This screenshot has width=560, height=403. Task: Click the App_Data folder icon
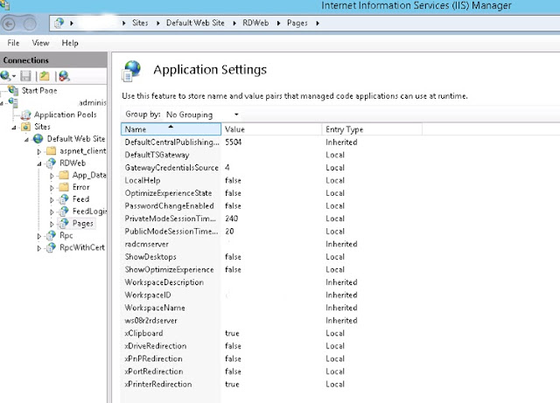[64, 175]
